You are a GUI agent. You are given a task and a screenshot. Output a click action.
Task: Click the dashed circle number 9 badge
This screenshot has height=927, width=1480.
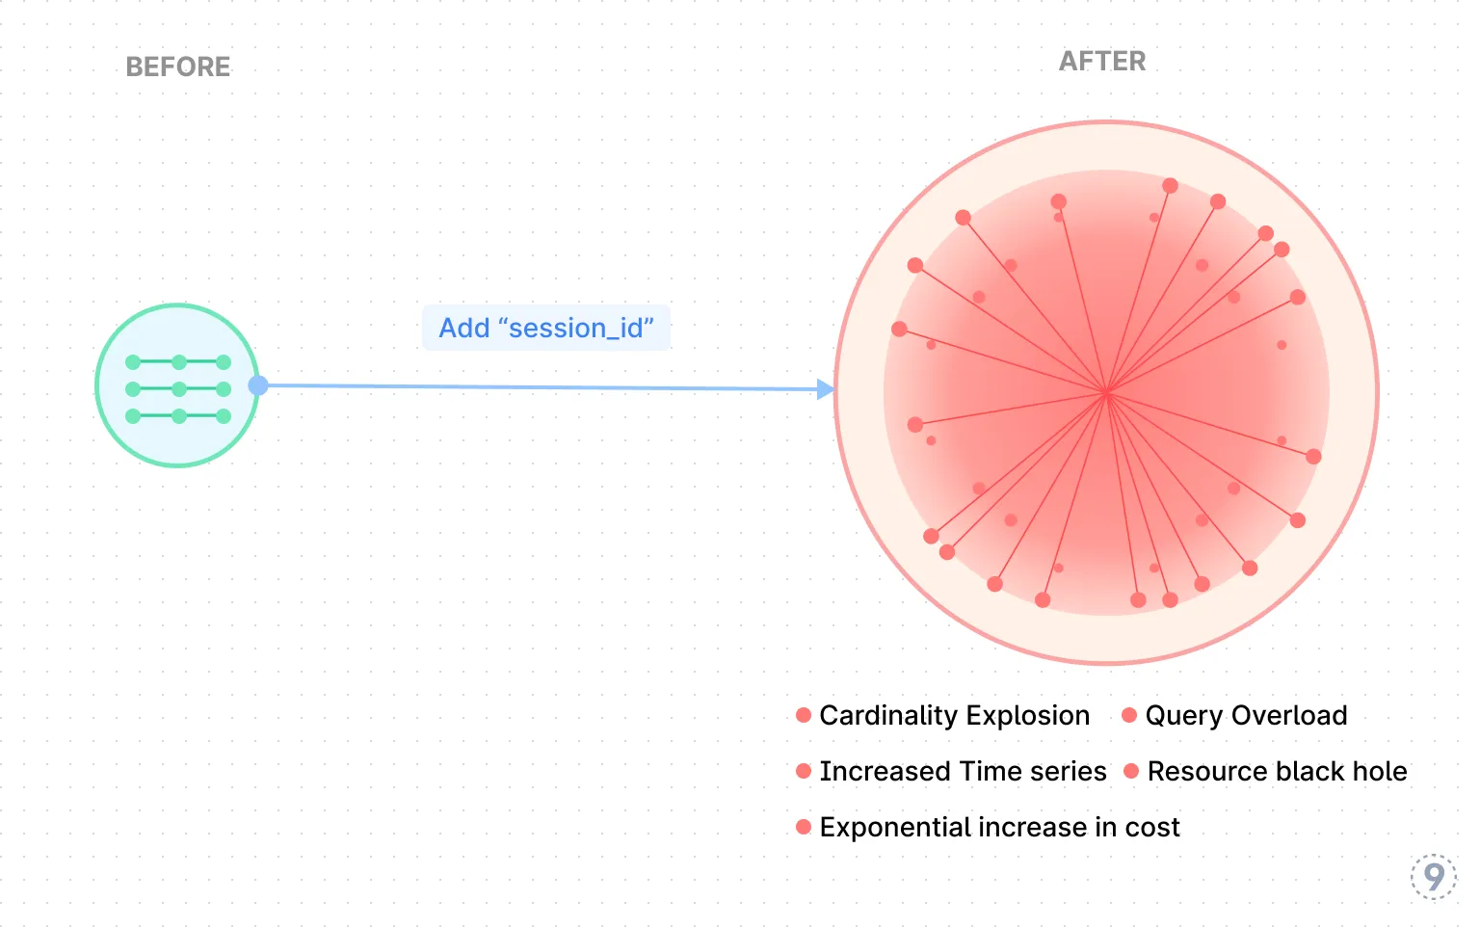pos(1434,877)
